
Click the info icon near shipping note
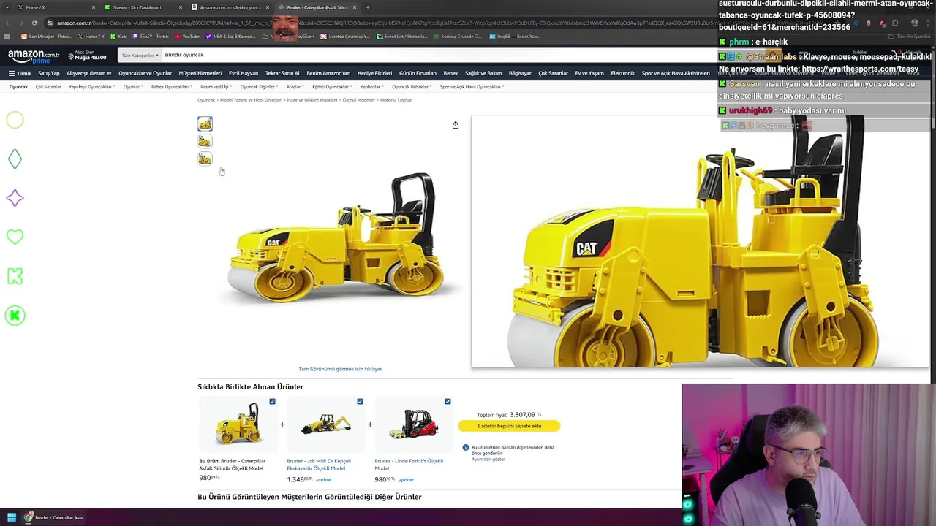(x=465, y=447)
